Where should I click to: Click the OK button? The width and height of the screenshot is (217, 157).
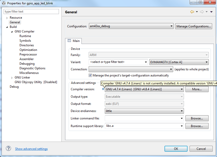[x=176, y=149]
